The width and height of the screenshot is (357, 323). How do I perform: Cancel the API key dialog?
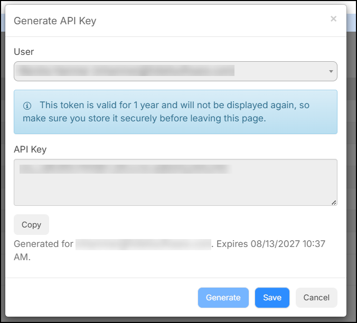tap(316, 298)
